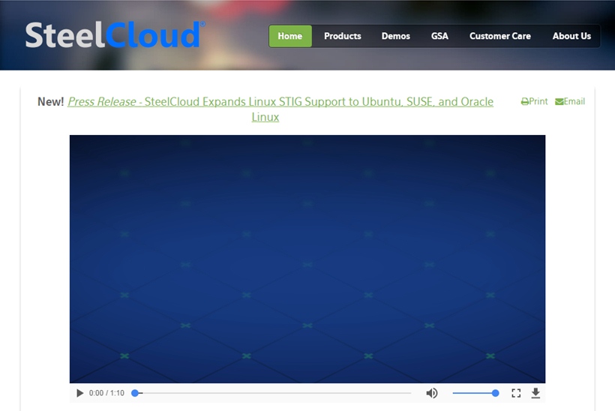The image size is (615, 411).
Task: Enter fullscreen mode on the video player
Action: (516, 393)
